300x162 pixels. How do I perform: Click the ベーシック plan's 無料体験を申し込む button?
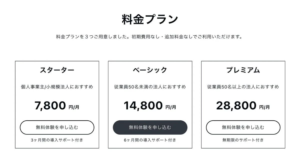pyautogui.click(x=150, y=127)
